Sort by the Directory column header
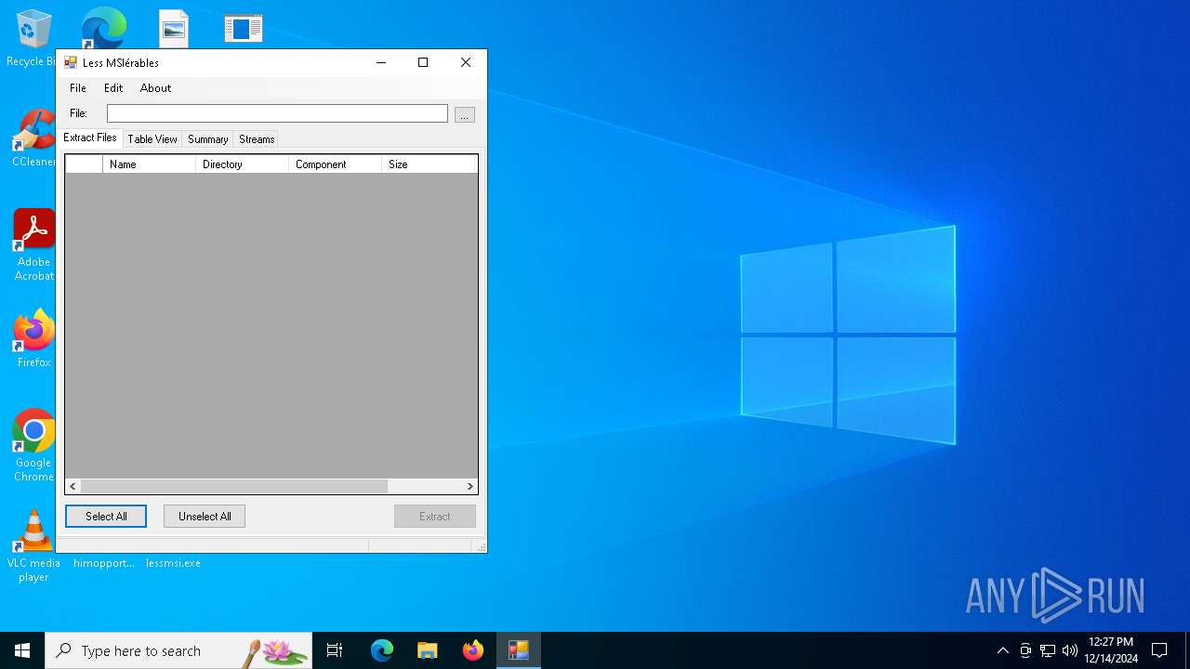 click(242, 164)
